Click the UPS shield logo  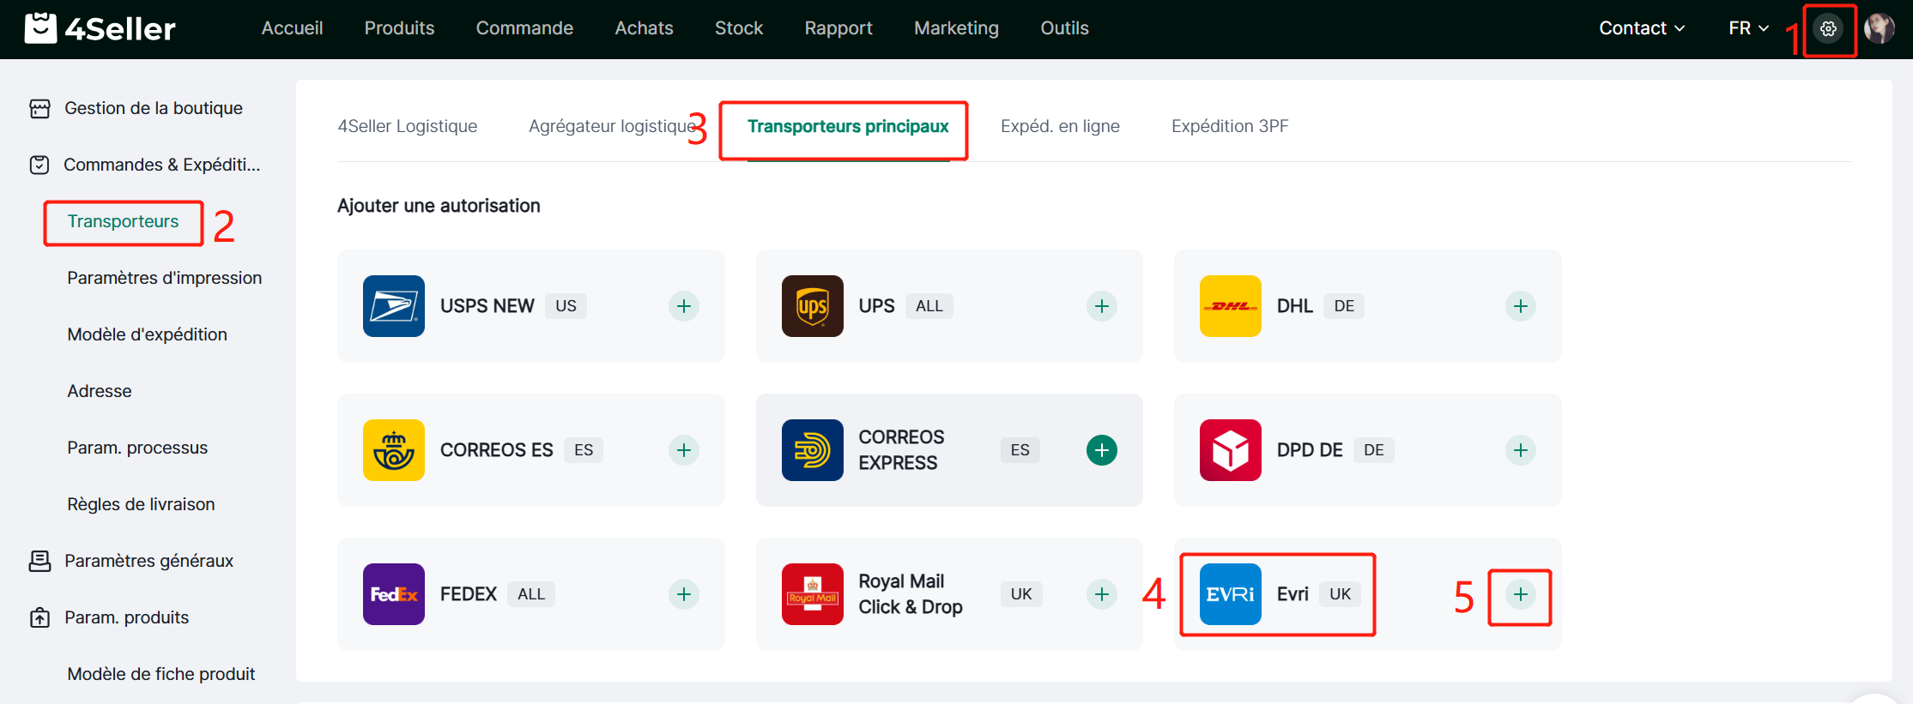[x=813, y=306]
